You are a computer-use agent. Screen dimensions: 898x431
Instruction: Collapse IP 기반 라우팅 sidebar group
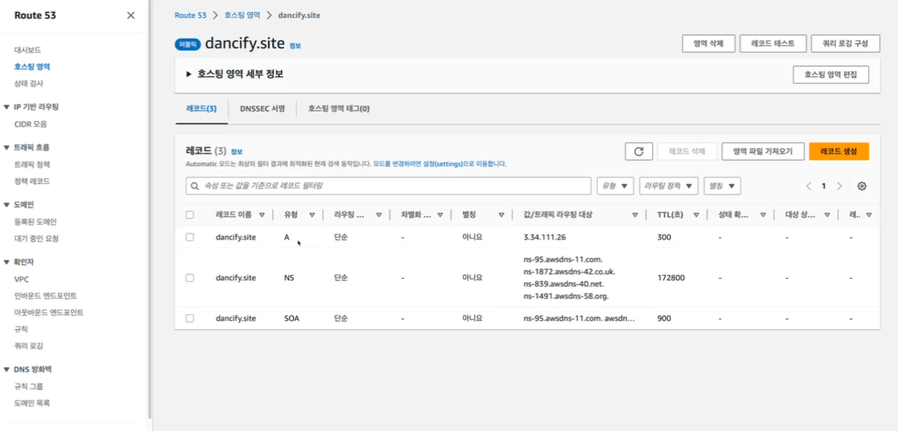6,107
